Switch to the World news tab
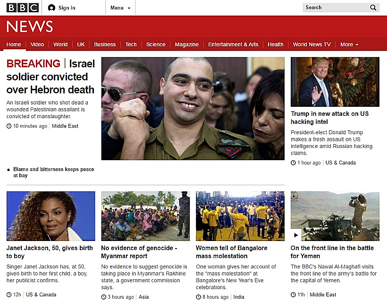387x301 pixels. point(60,44)
